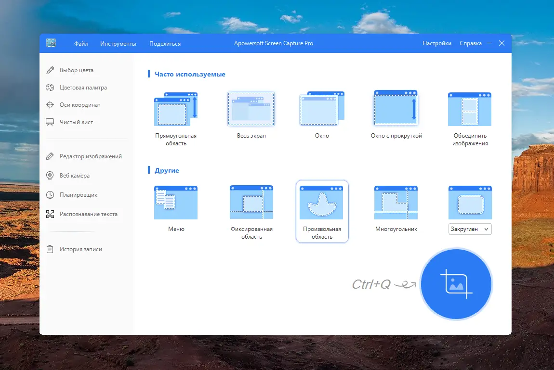
Task: Click the big blue screenshot capture button
Action: pyautogui.click(x=456, y=284)
